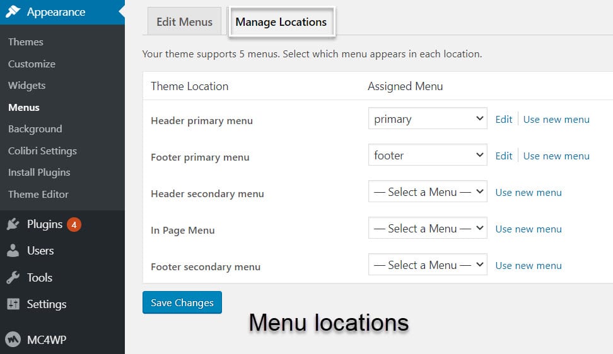Go to Themes submenu
Image resolution: width=613 pixels, height=354 pixels.
(x=26, y=42)
